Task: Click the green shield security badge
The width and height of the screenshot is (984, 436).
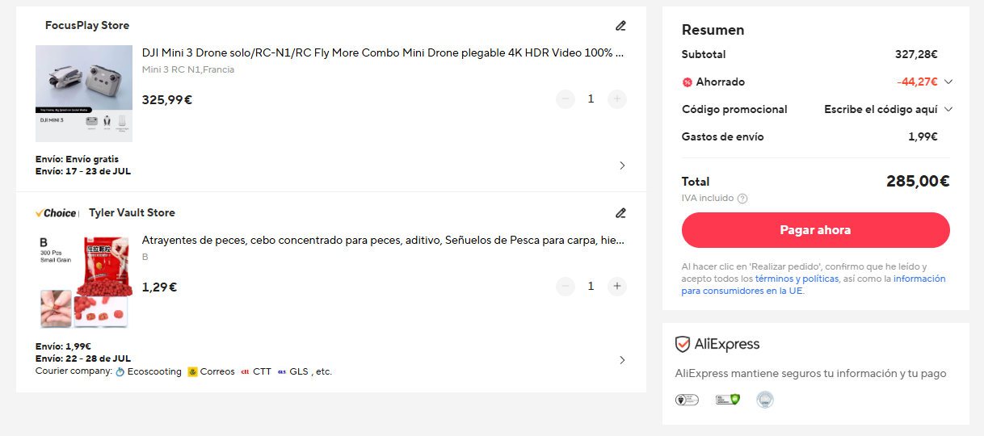Action: pyautogui.click(x=727, y=400)
